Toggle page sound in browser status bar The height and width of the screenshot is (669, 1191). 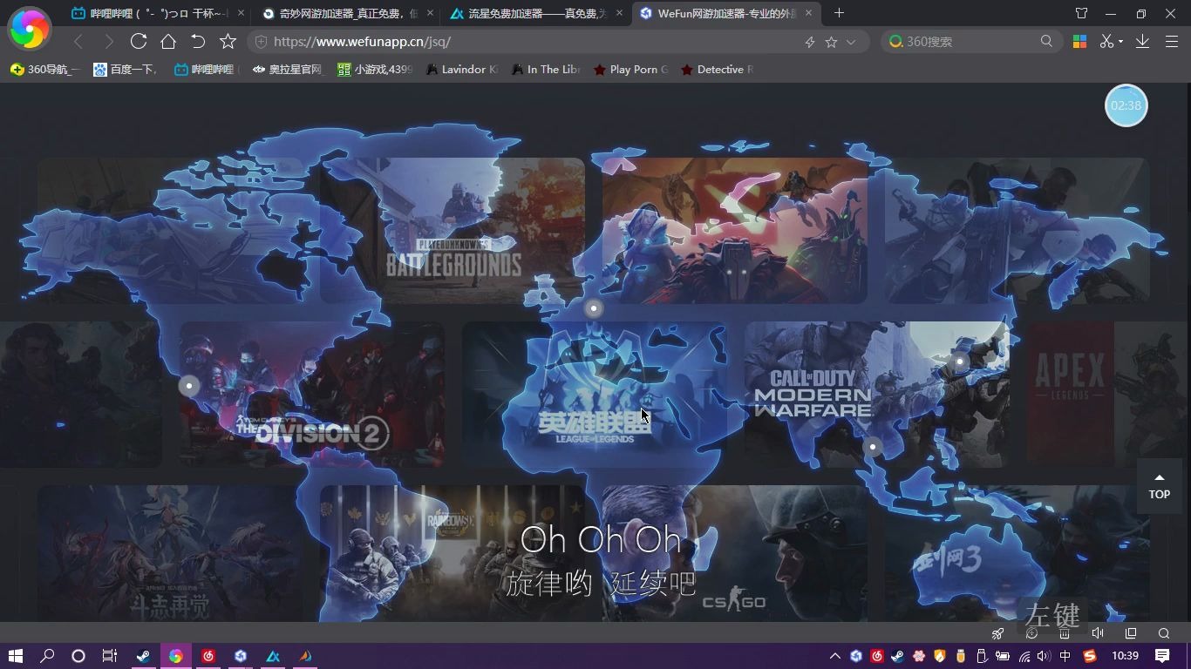tap(1098, 633)
